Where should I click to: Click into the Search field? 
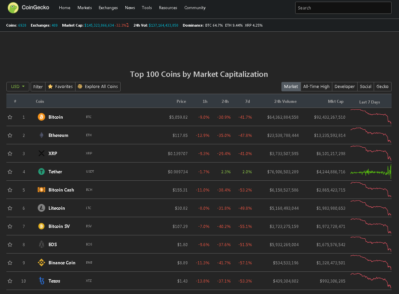pos(343,8)
